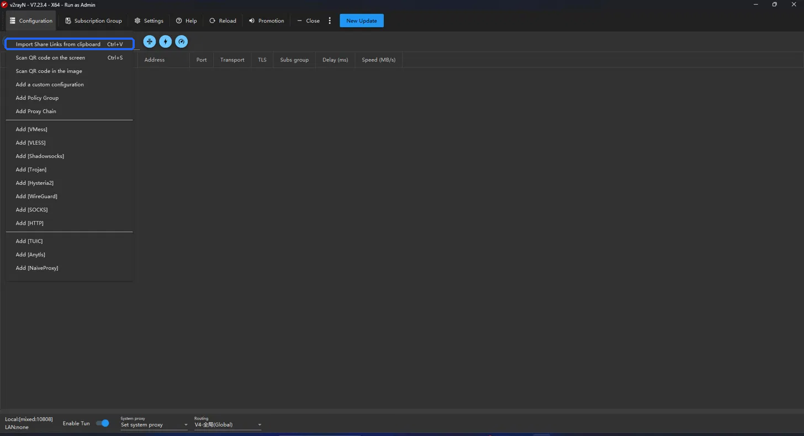Image resolution: width=804 pixels, height=436 pixels.
Task: Select Add [VMess] entry
Action: pos(69,129)
